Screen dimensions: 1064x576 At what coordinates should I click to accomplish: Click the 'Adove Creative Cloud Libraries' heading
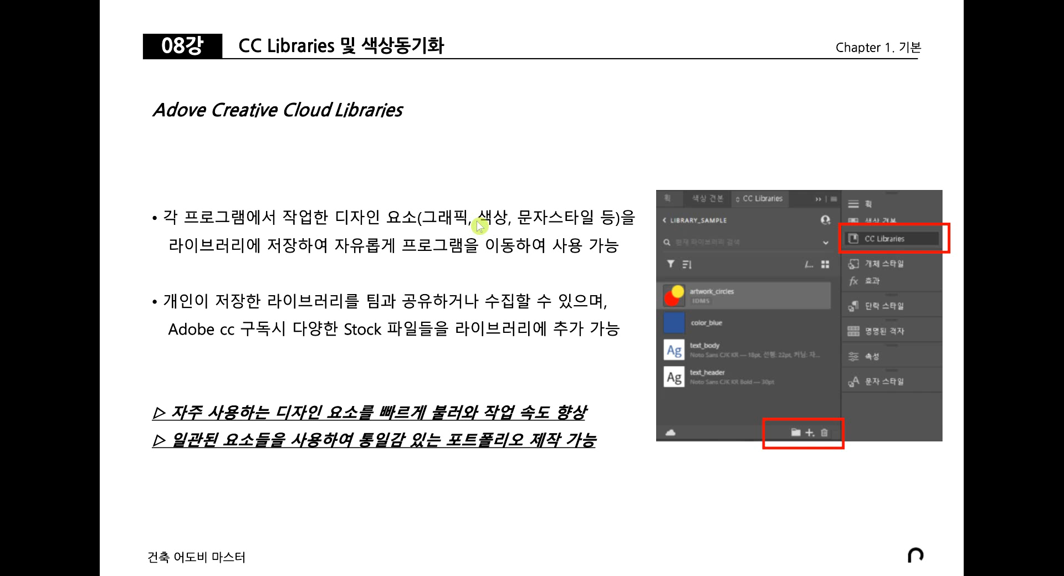pyautogui.click(x=278, y=110)
